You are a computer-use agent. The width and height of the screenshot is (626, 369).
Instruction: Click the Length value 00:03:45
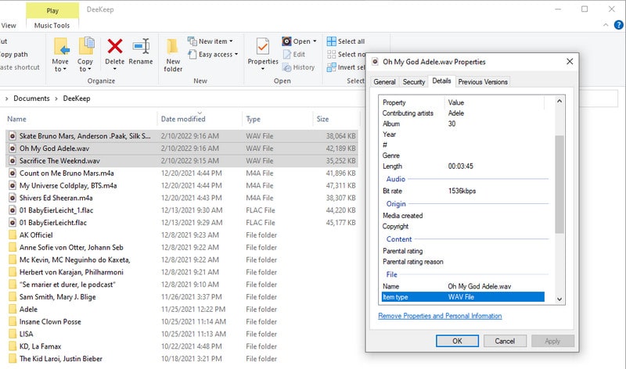[461, 167]
